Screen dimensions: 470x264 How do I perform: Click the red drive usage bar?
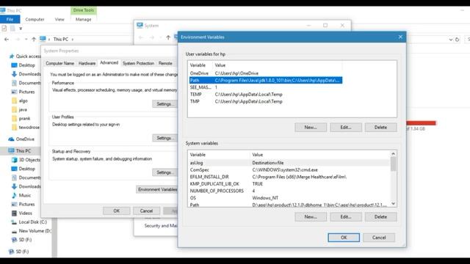[x=421, y=123]
